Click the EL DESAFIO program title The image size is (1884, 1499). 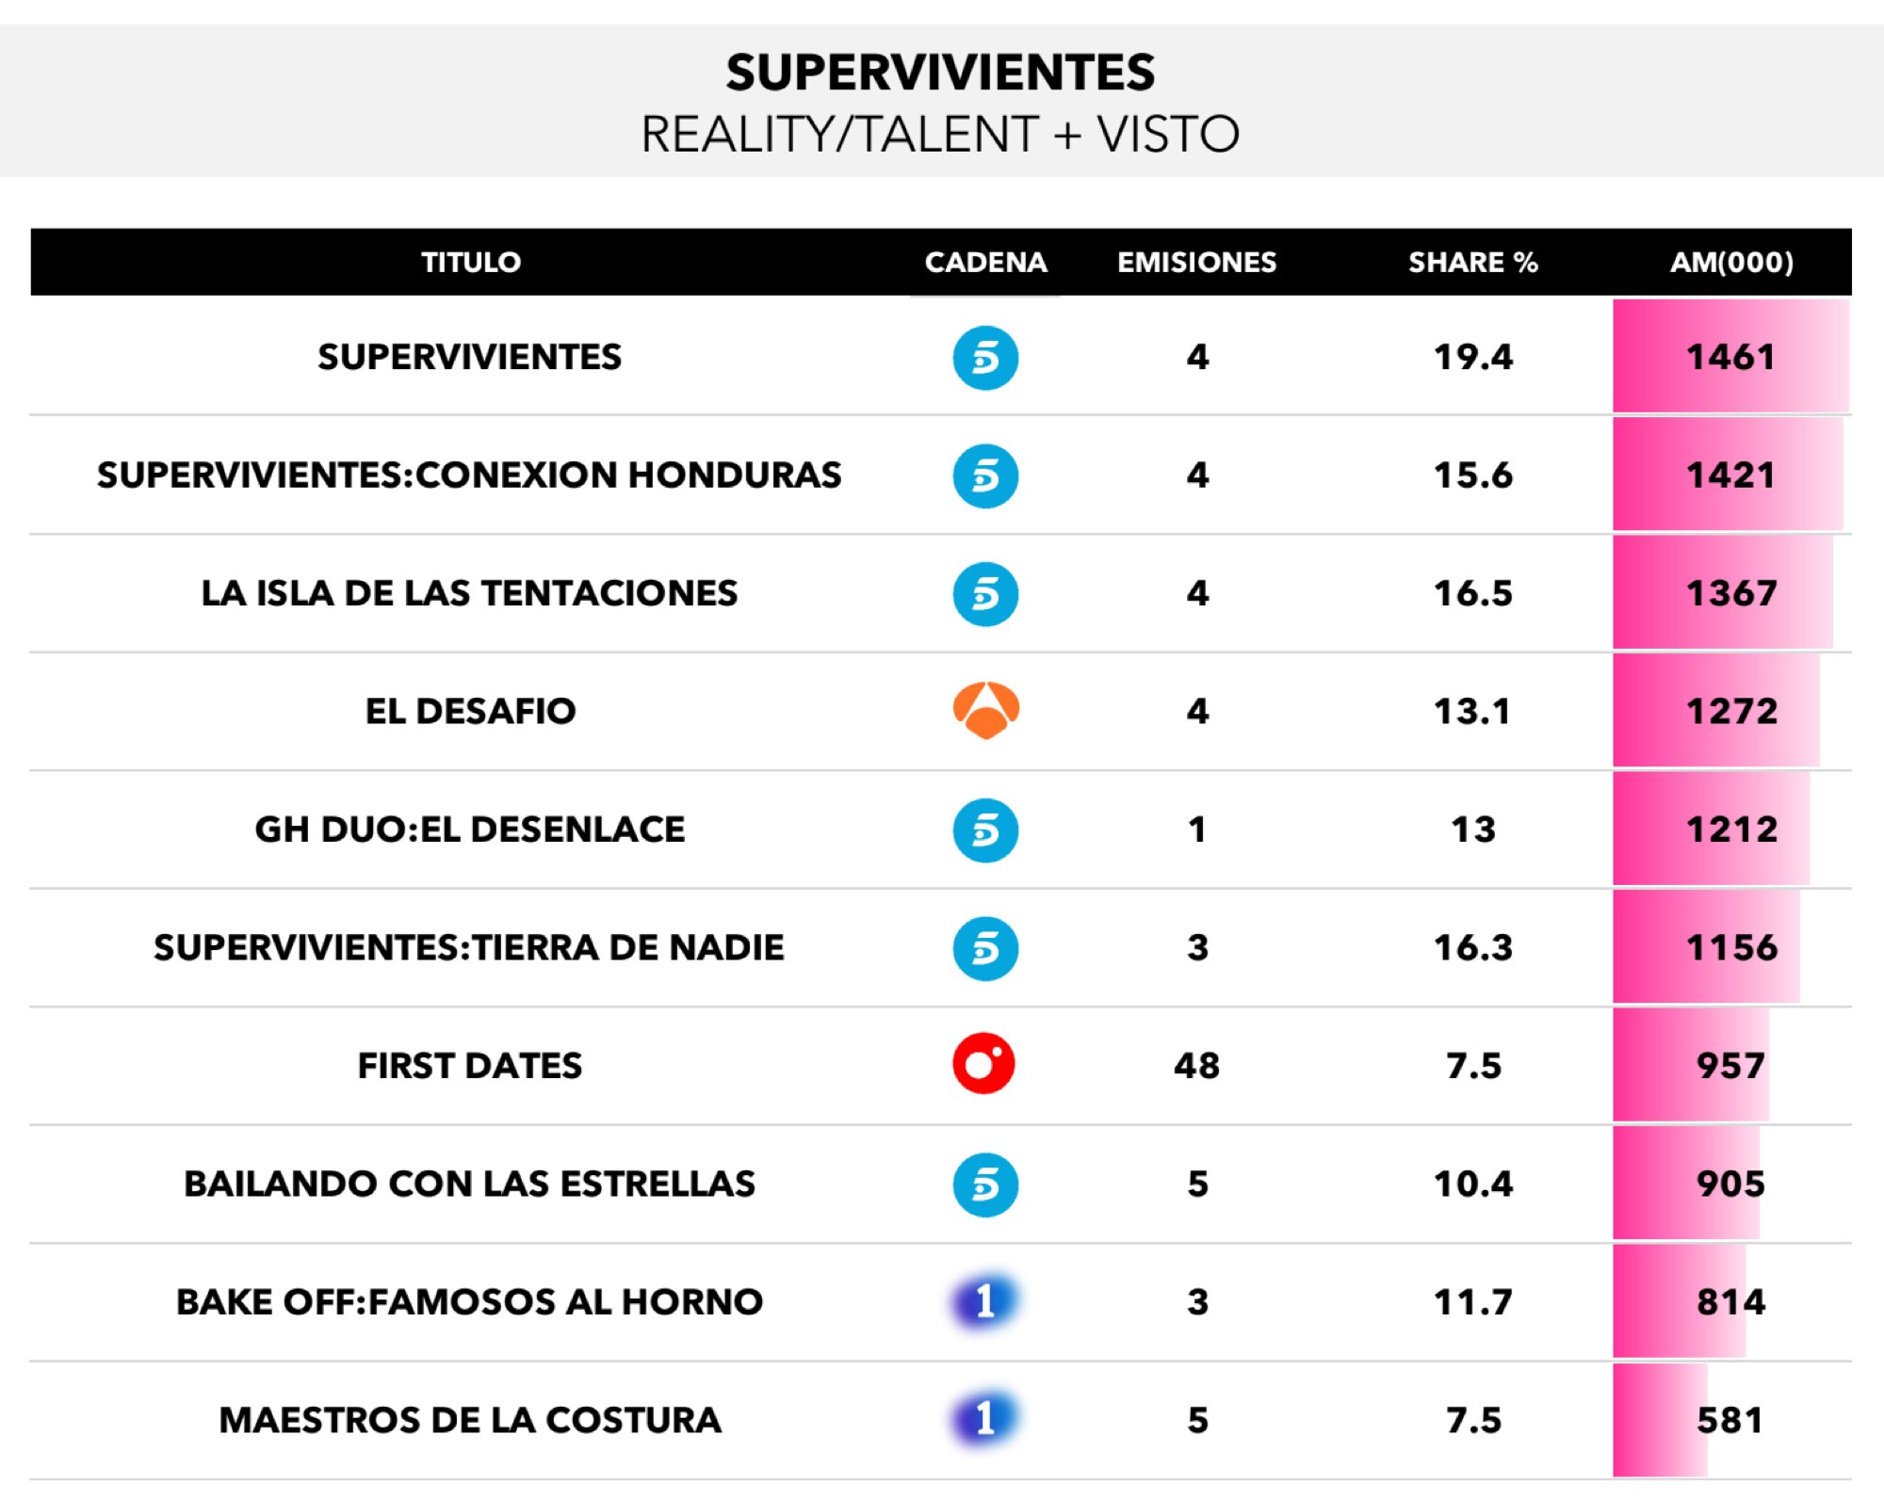point(470,711)
